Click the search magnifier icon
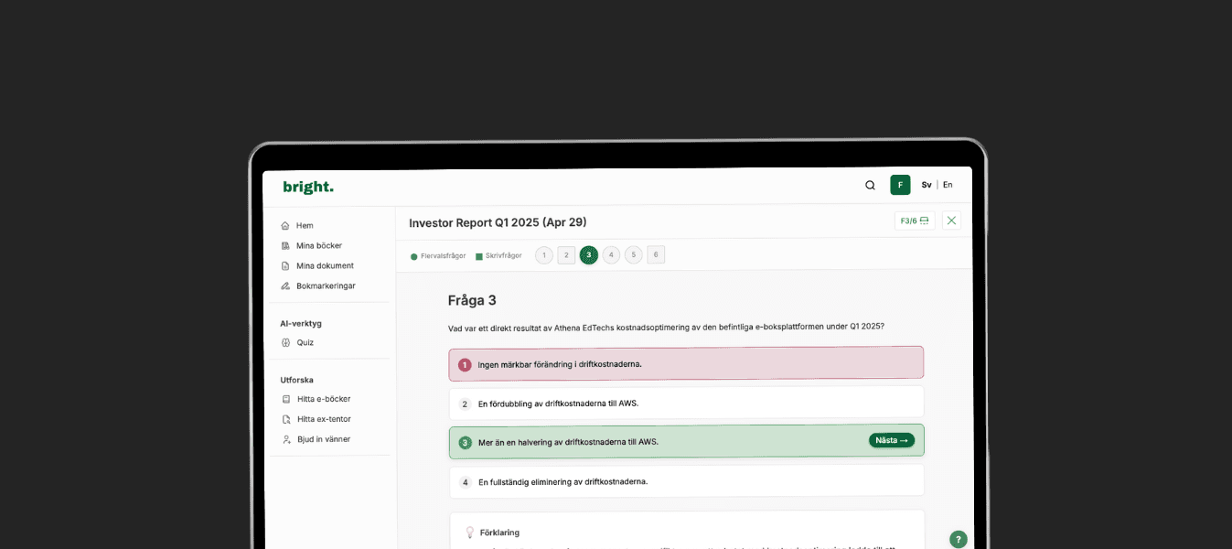This screenshot has width=1232, height=549. (x=870, y=185)
